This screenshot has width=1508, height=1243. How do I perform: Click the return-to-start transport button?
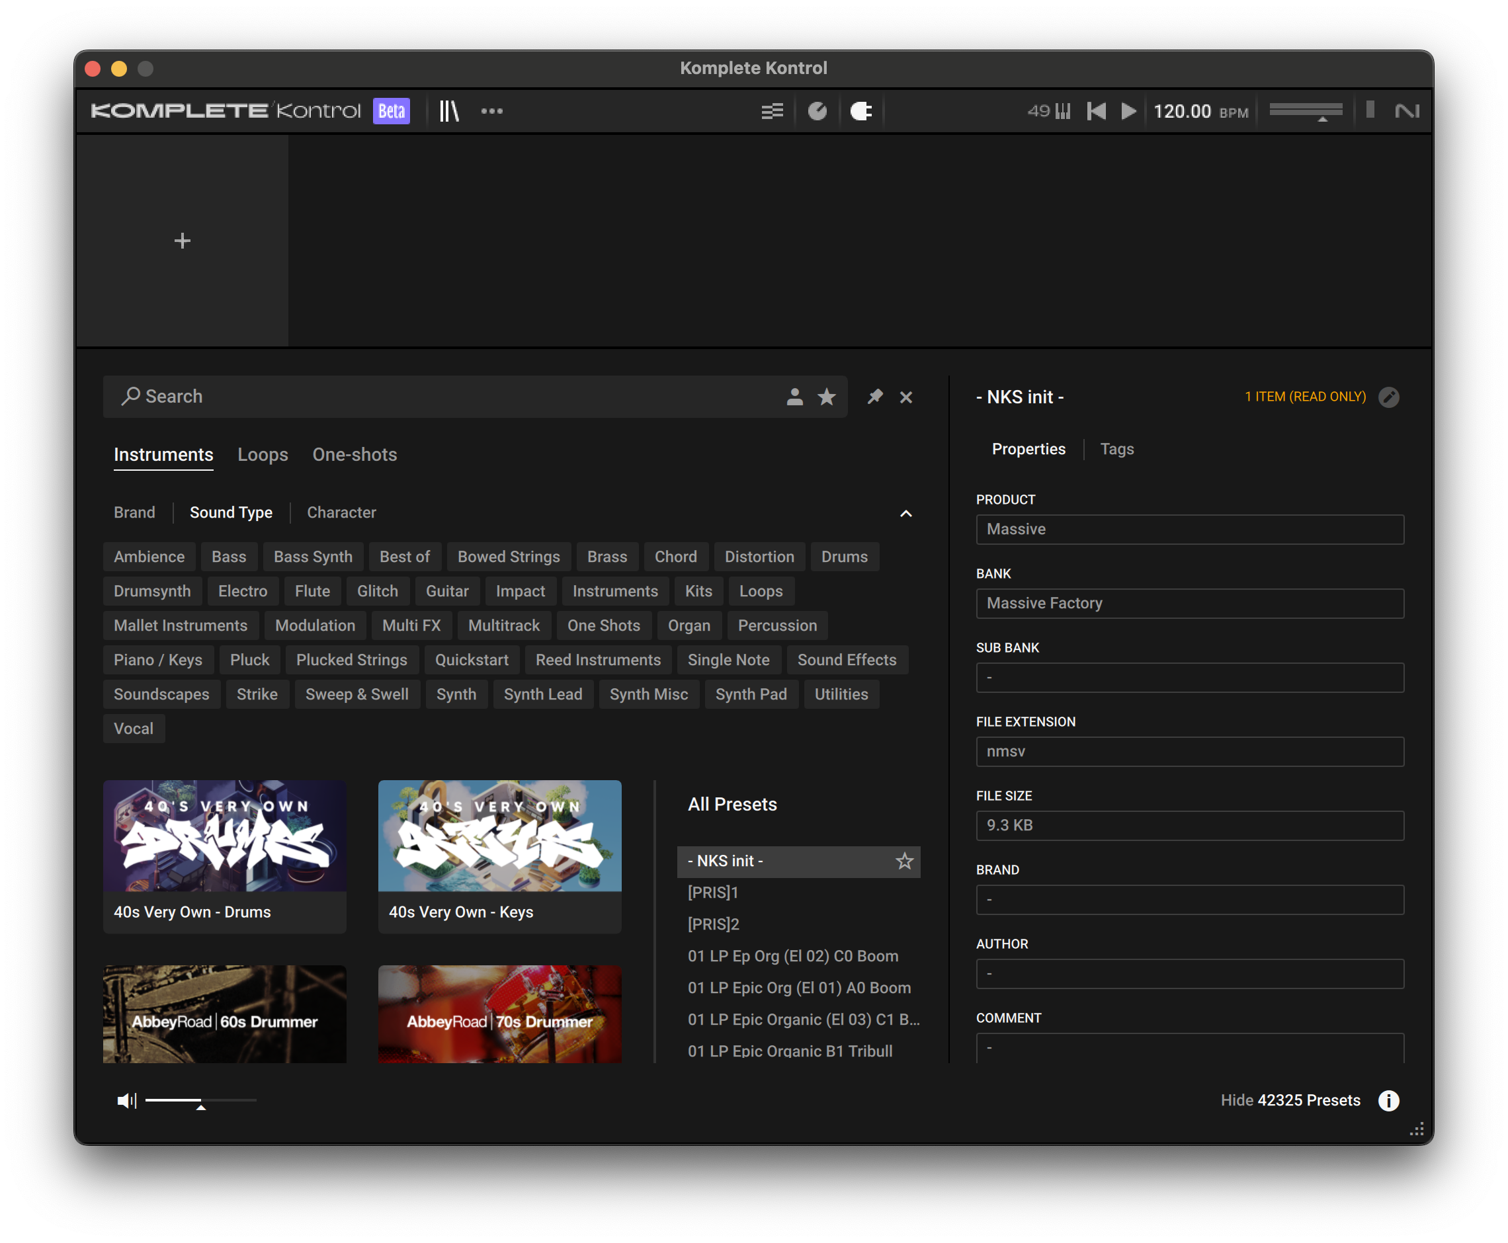[x=1096, y=111]
